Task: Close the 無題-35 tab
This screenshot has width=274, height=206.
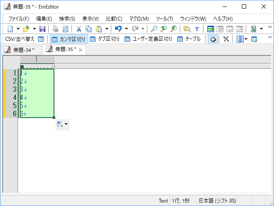Action: [x=80, y=50]
